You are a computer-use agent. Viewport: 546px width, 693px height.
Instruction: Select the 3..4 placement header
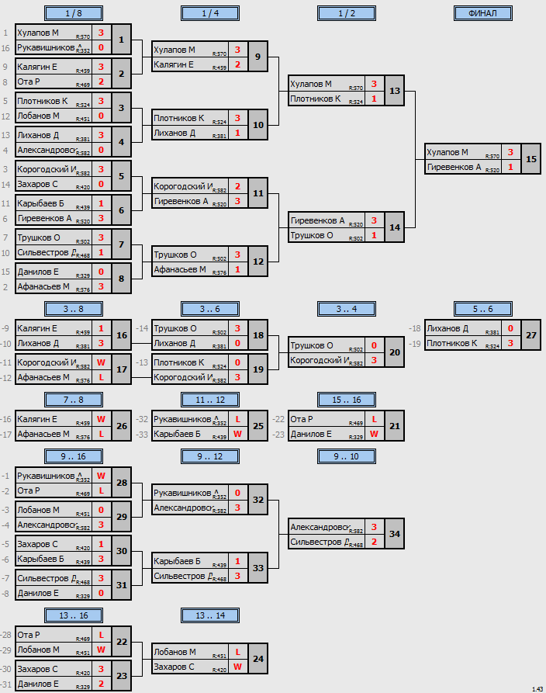point(347,309)
